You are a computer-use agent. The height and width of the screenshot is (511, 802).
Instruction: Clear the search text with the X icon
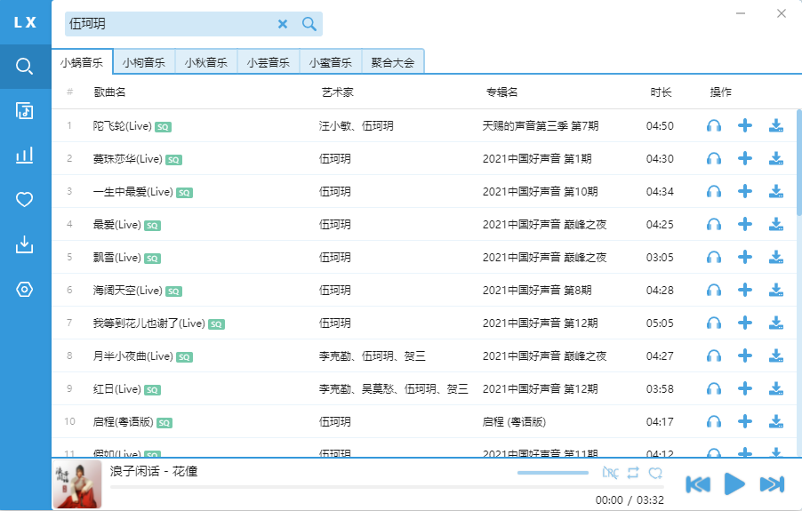click(x=283, y=24)
